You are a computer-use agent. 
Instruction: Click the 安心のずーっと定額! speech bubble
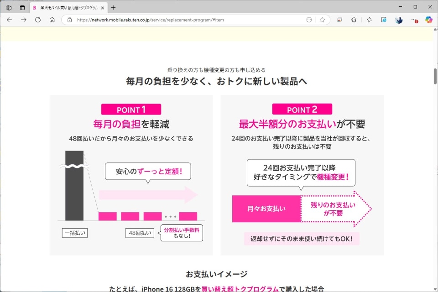coord(148,171)
